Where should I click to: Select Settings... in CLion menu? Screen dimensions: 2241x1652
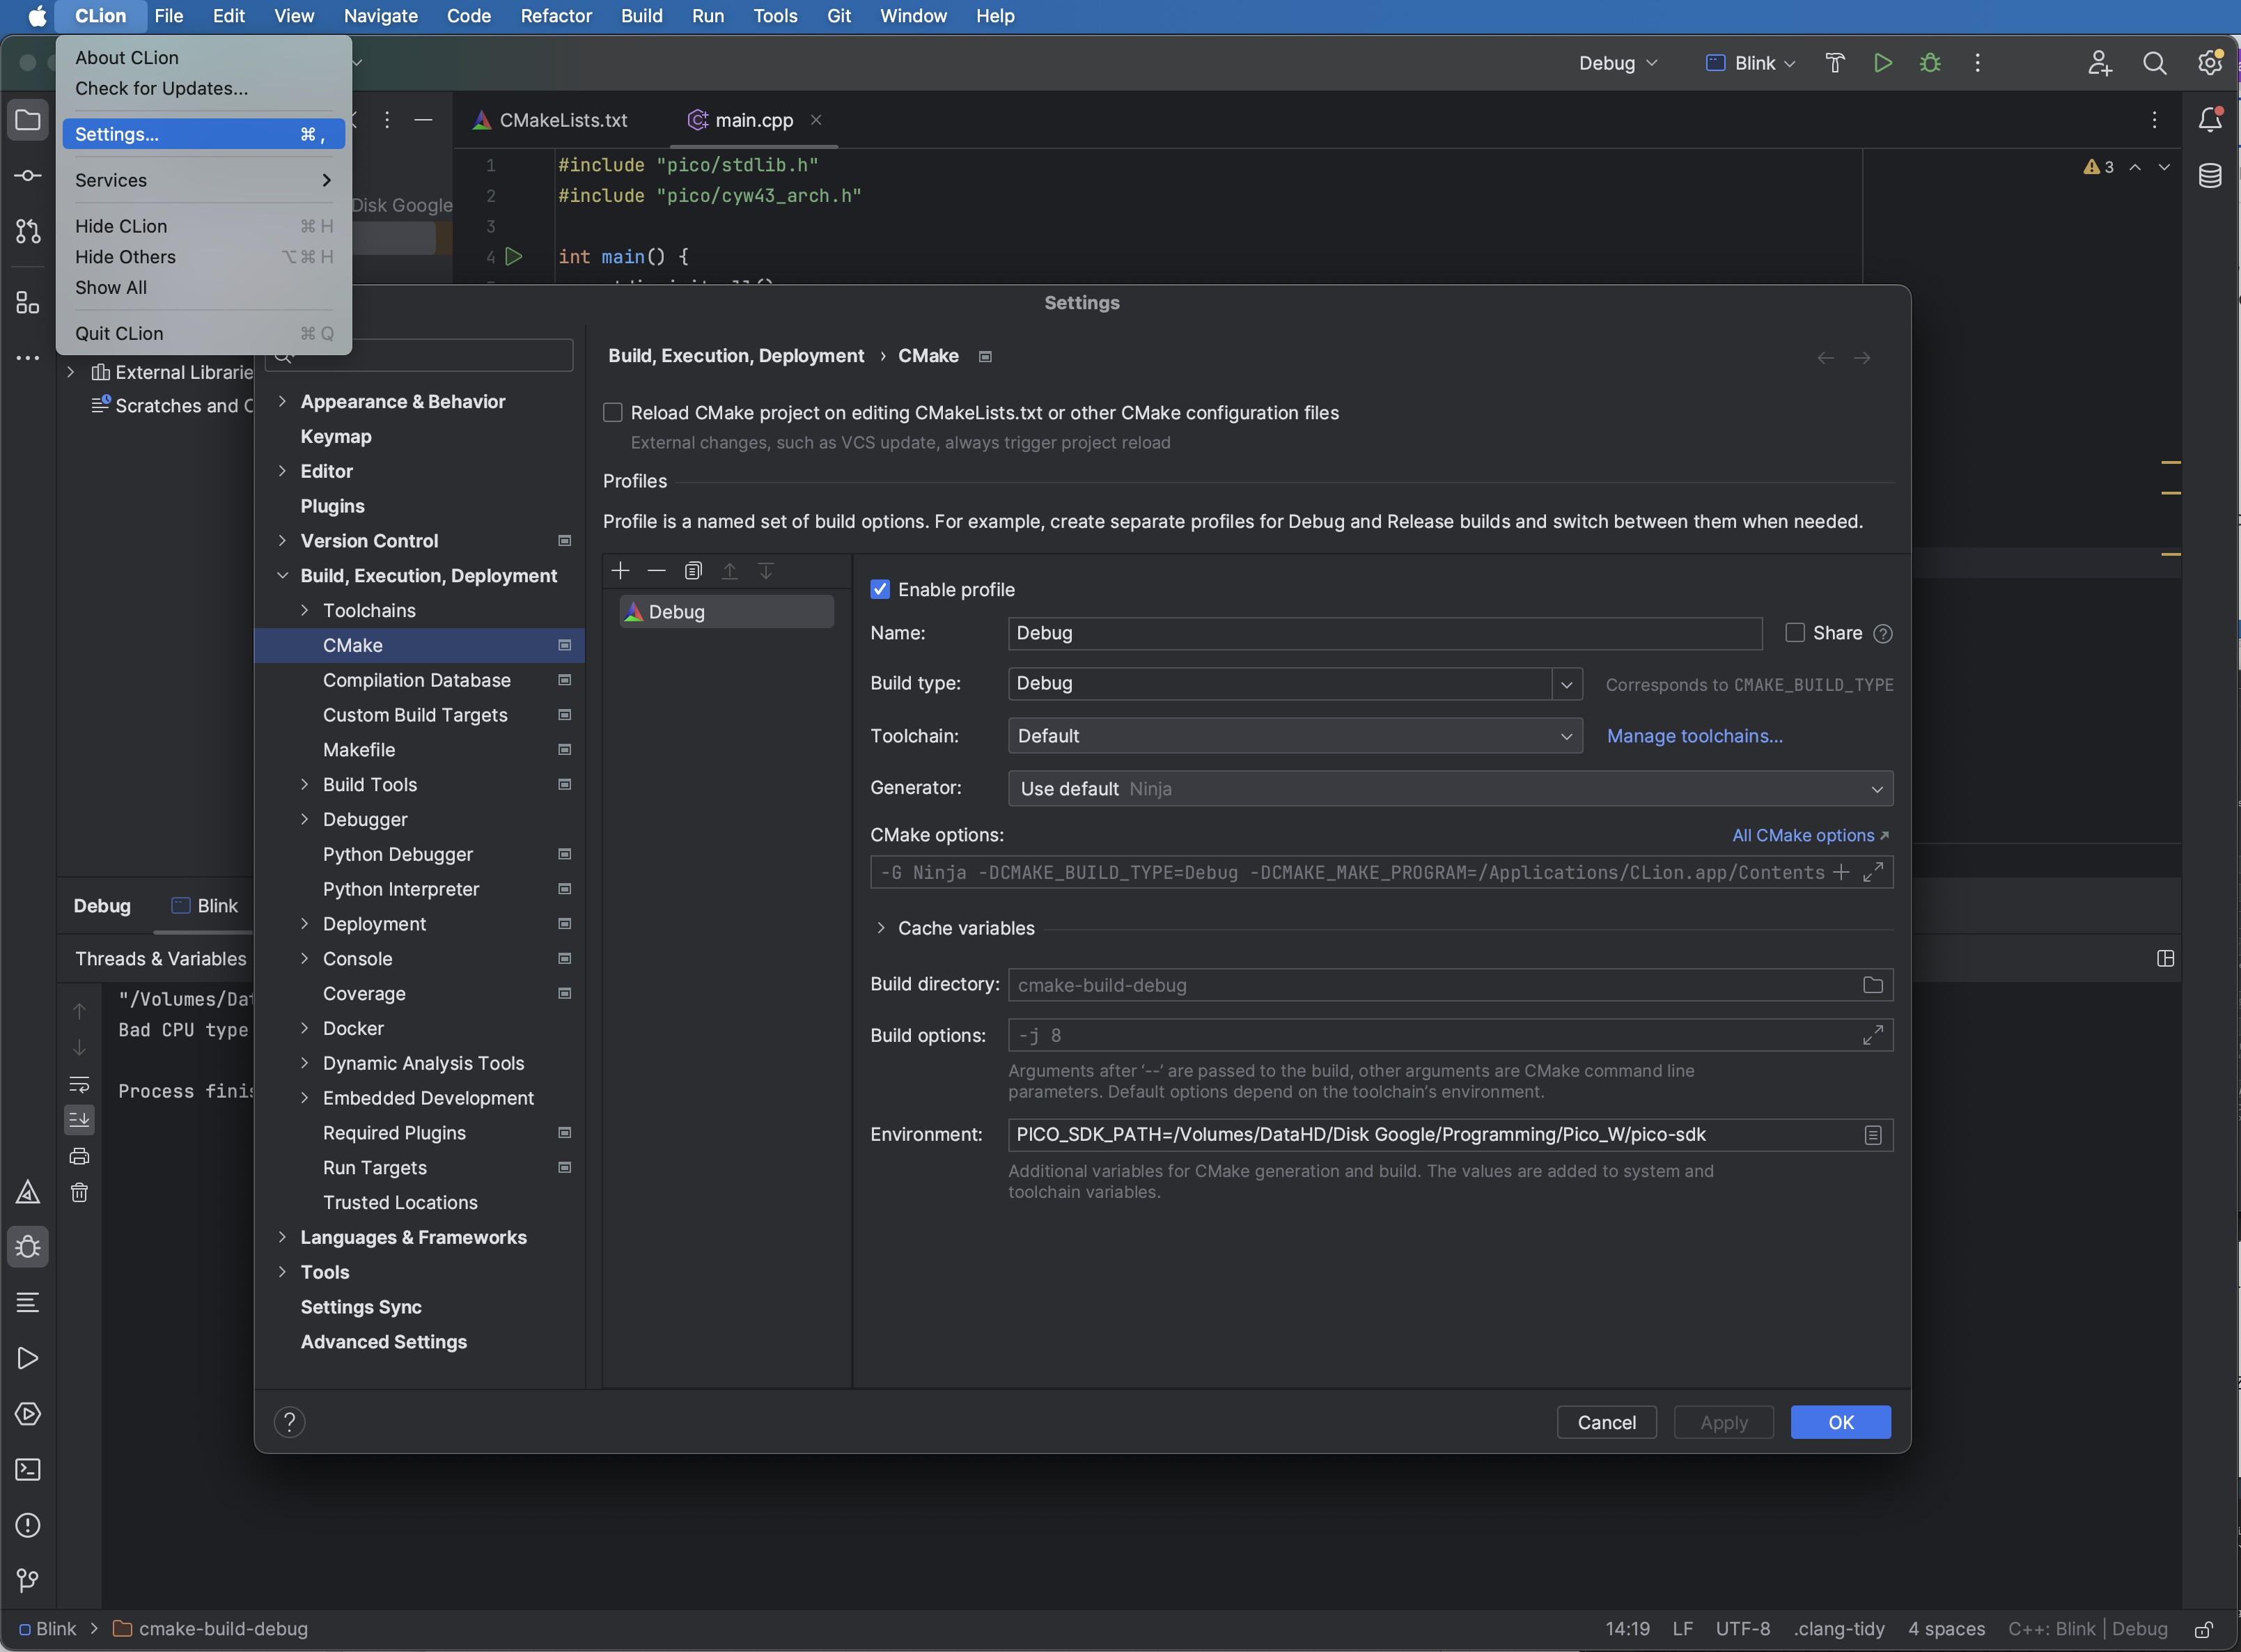(x=203, y=134)
